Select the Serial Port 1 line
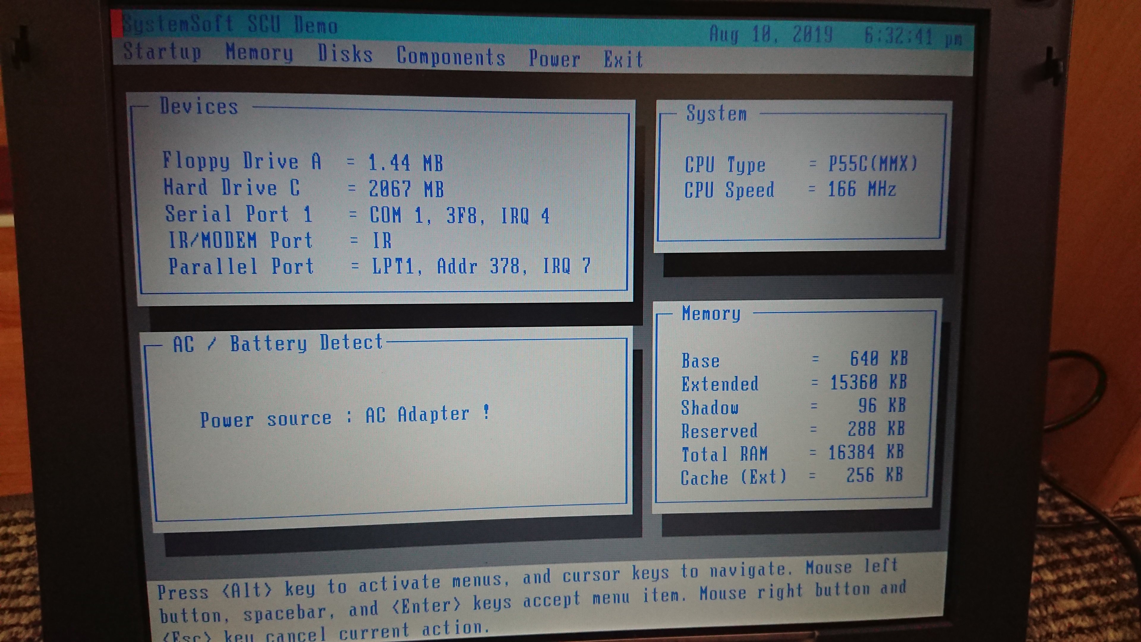The width and height of the screenshot is (1141, 642). tap(239, 214)
